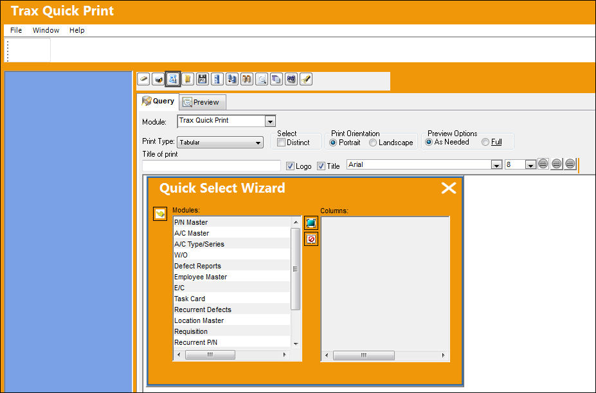Click the PW monitor toolbar icon
Screen dimensions: 596x393
pyautogui.click(x=291, y=80)
